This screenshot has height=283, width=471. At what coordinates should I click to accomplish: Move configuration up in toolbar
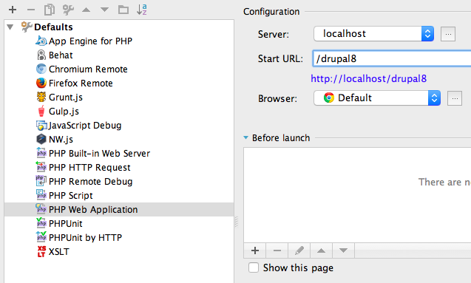pyautogui.click(x=87, y=10)
